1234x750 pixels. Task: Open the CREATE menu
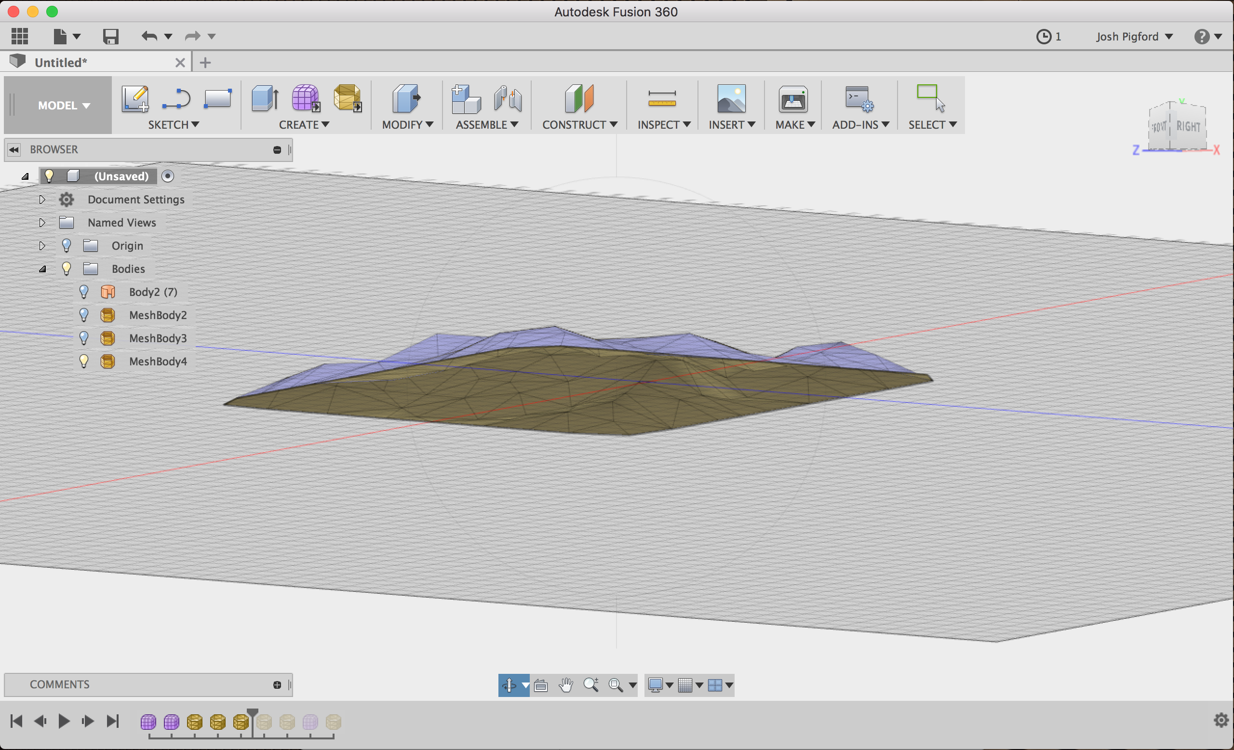304,125
